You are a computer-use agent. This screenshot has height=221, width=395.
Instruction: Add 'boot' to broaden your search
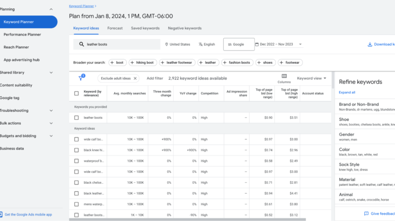point(118,63)
